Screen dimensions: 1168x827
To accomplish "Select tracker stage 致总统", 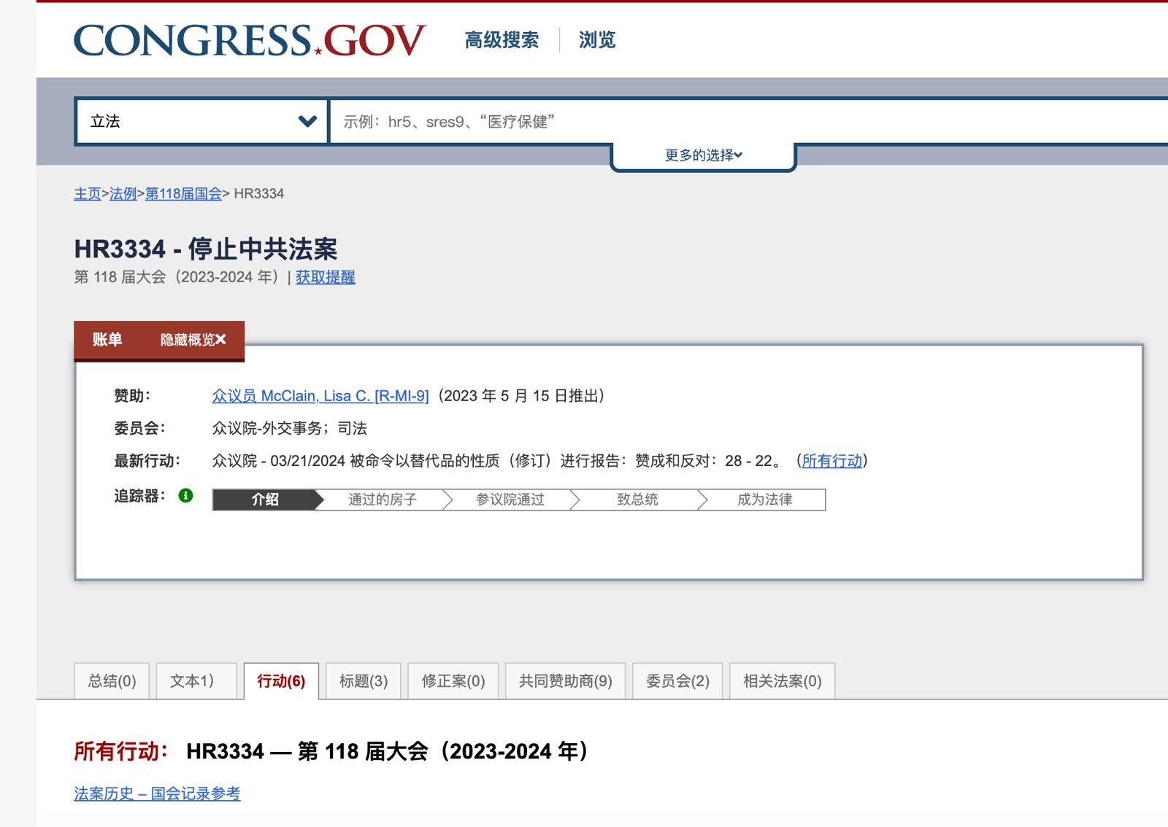I will tap(637, 500).
